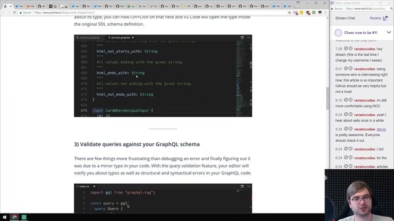394x221 pixels.
Task: Click the italic 'query validation' text
Action: tap(185, 166)
